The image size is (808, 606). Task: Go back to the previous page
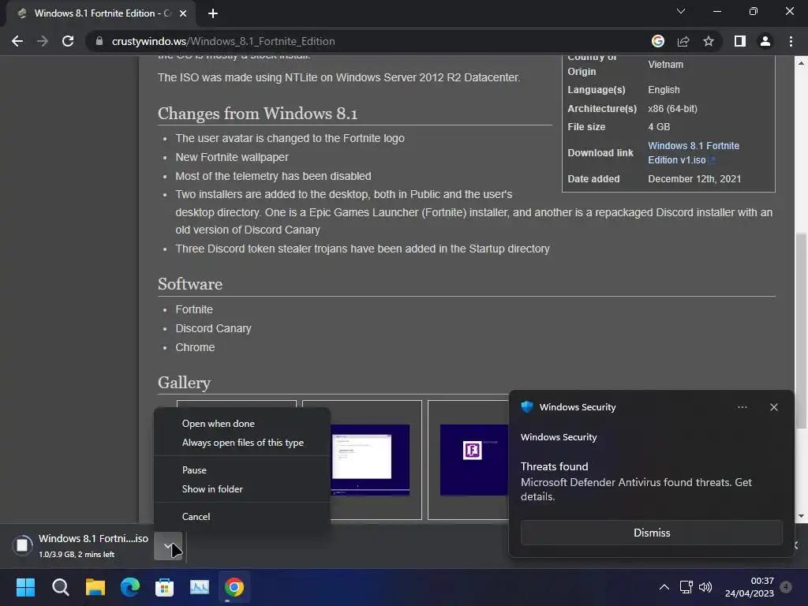click(x=17, y=41)
